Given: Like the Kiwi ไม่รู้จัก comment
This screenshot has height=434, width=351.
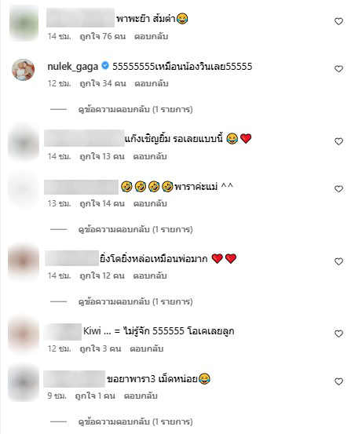Looking at the screenshot, I should point(338,334).
